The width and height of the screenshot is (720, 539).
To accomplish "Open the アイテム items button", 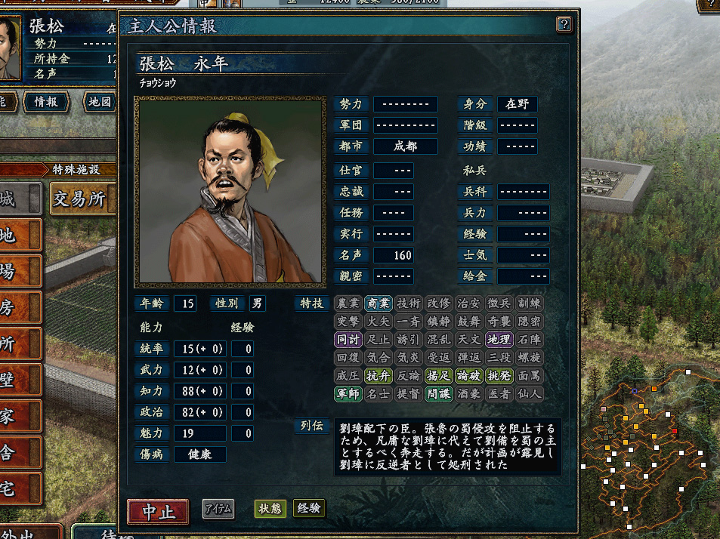I will tap(218, 509).
